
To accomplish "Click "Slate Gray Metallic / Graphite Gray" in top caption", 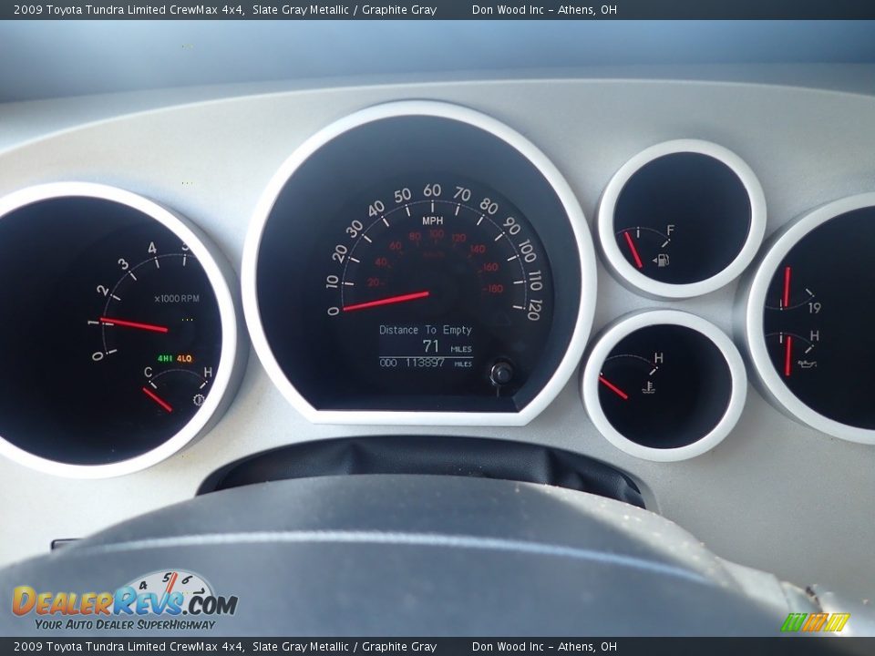I will pyautogui.click(x=345, y=9).
